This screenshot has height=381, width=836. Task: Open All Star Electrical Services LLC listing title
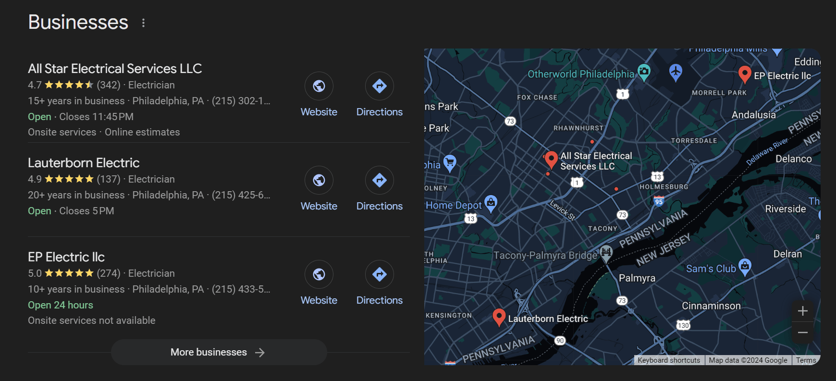pyautogui.click(x=115, y=69)
